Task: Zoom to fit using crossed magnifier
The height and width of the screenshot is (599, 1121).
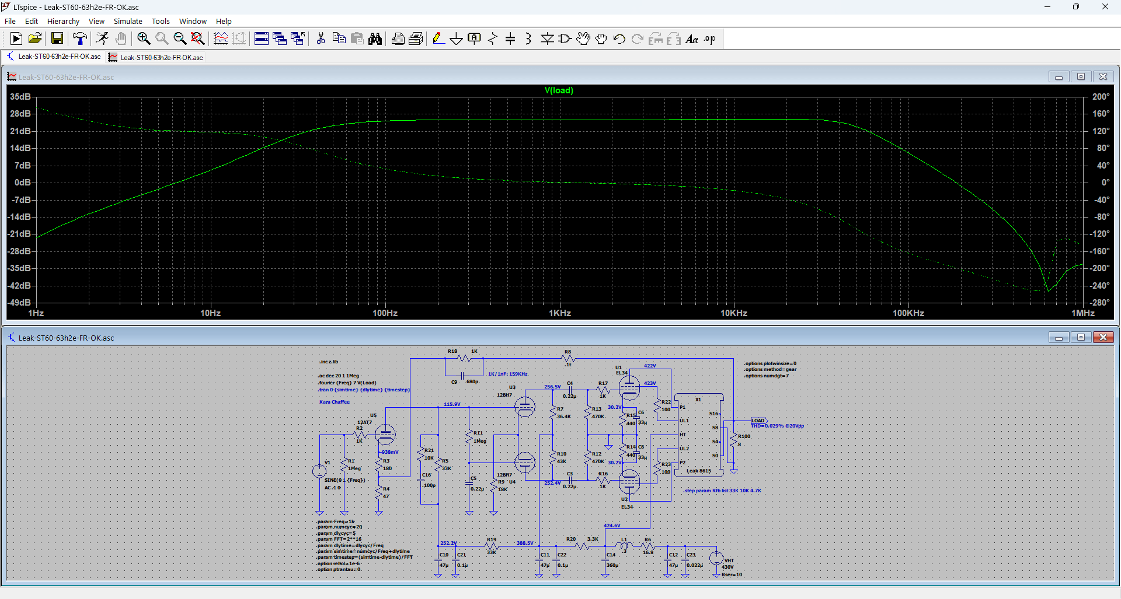Action: pos(198,38)
